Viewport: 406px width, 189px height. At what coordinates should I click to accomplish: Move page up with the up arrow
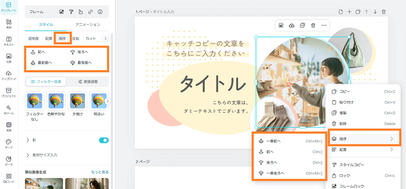coord(366,12)
